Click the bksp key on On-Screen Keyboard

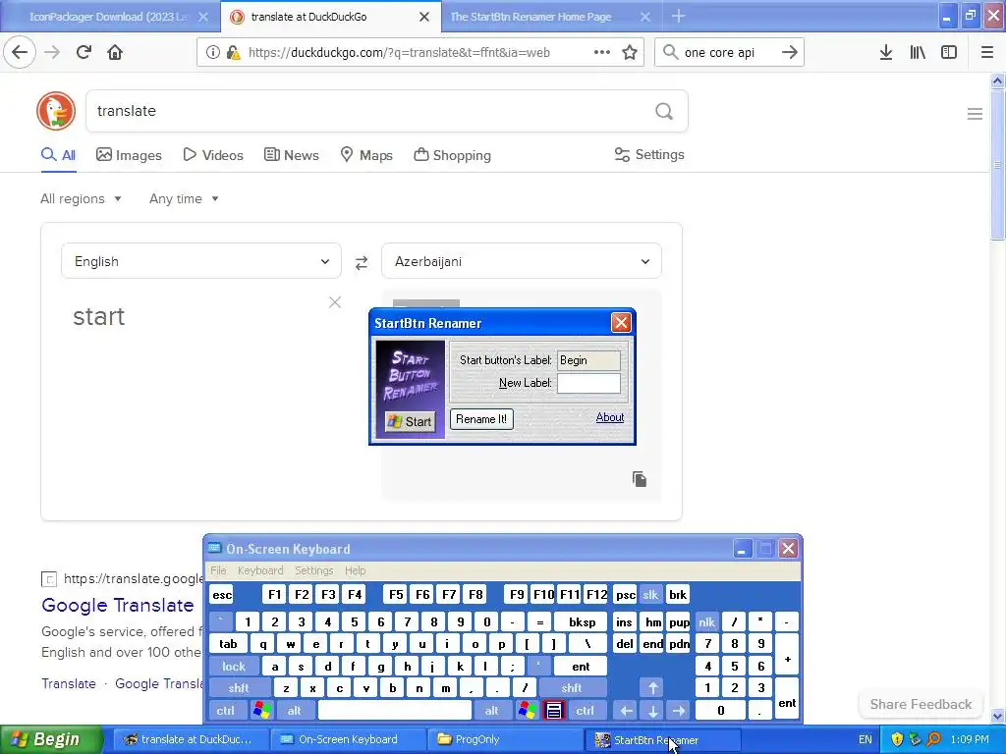(582, 621)
